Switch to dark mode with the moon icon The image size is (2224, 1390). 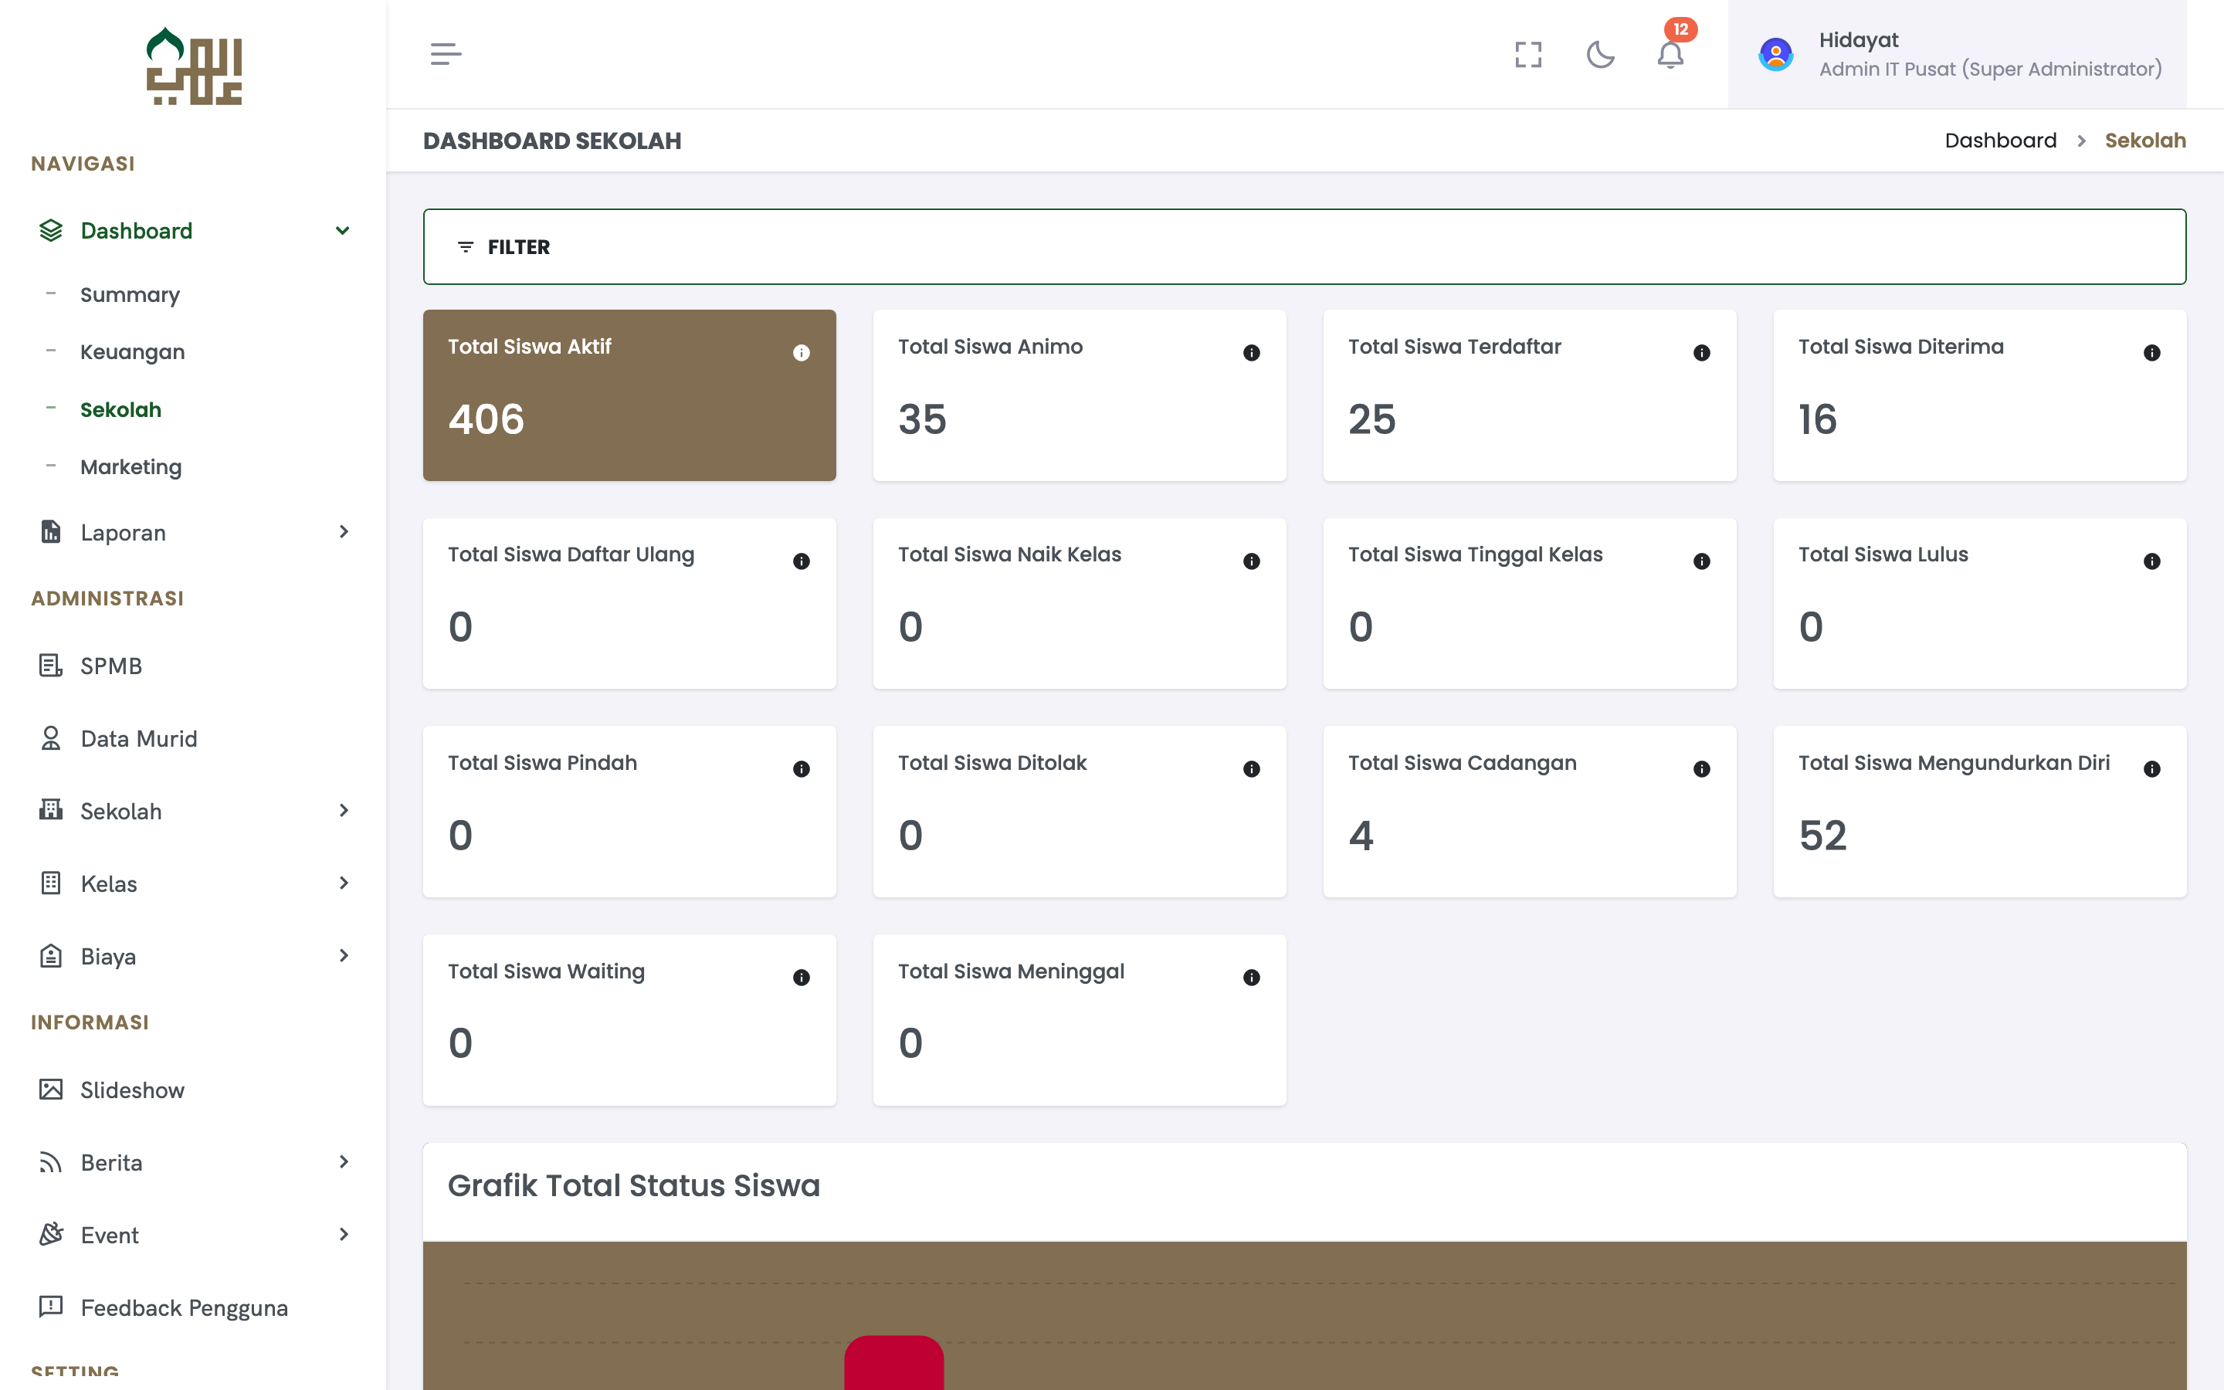[1600, 54]
